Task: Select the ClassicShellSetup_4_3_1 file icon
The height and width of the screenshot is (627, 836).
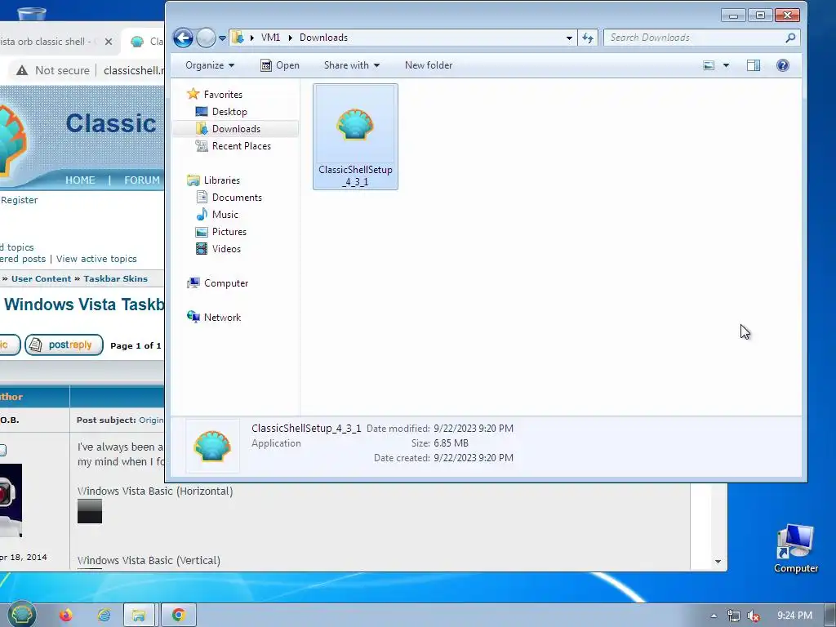Action: click(x=355, y=136)
